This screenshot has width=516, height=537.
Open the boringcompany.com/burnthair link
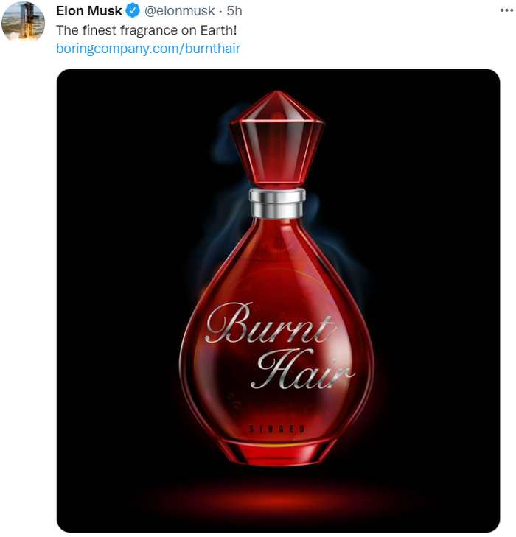pyautogui.click(x=148, y=49)
